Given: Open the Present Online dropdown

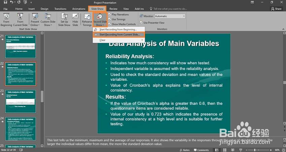Looking at the screenshot, I should [35, 20].
